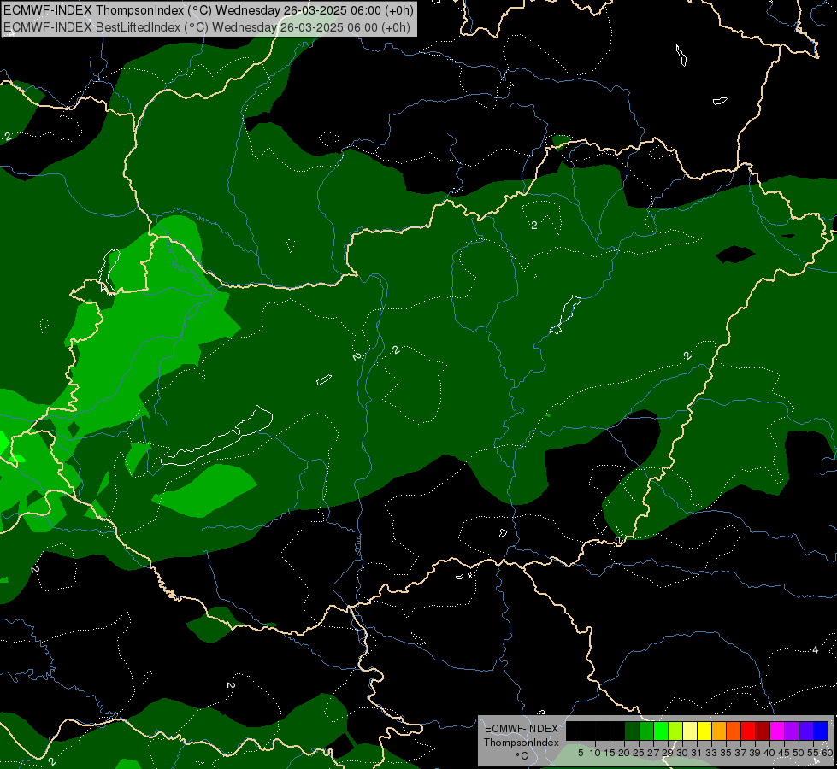Click the long white Lake Balaton outline
837x769 pixels.
[217, 437]
